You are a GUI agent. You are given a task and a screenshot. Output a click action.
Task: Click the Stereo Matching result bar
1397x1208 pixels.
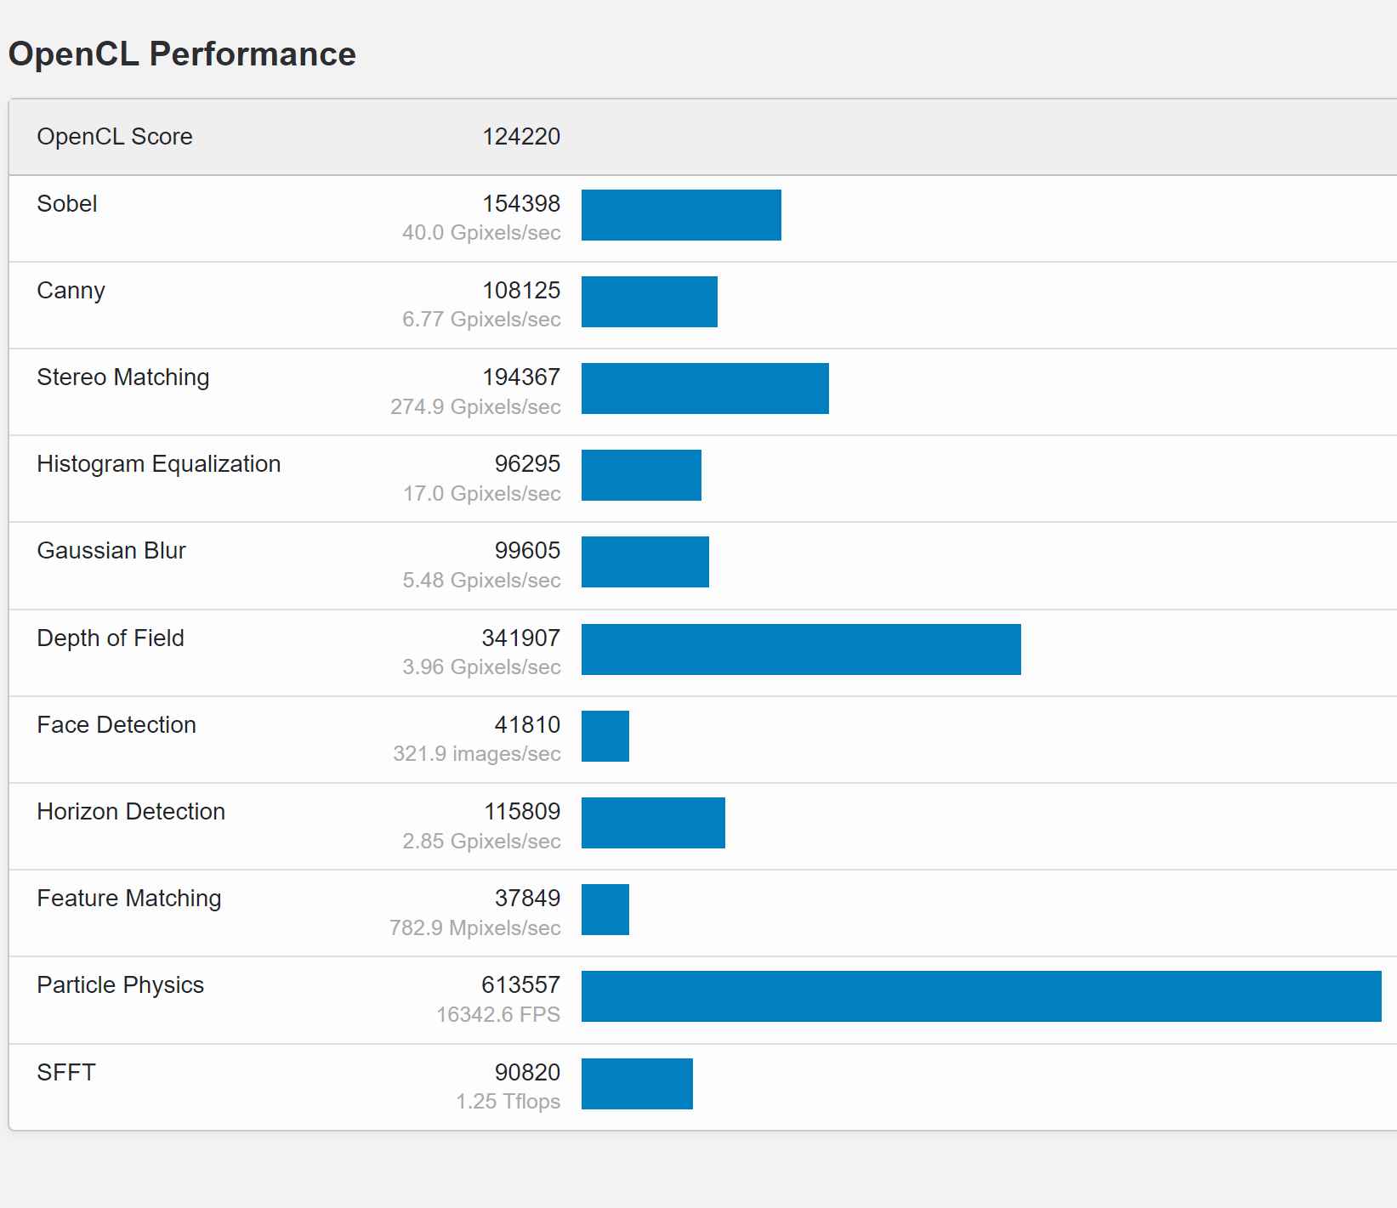(705, 388)
